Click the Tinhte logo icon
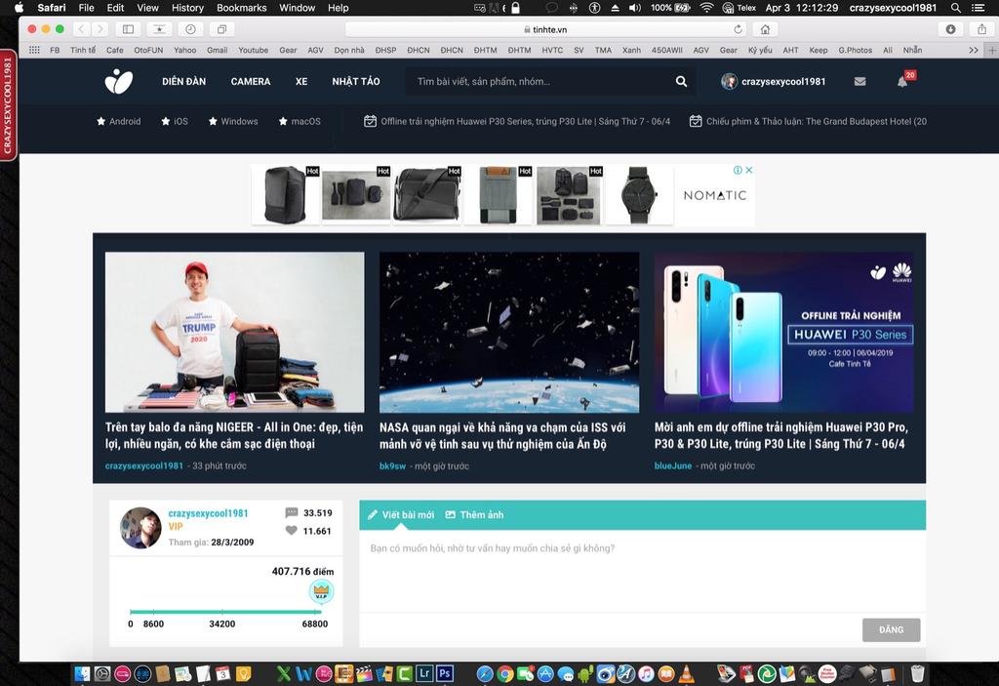Image resolution: width=999 pixels, height=686 pixels. tap(118, 82)
